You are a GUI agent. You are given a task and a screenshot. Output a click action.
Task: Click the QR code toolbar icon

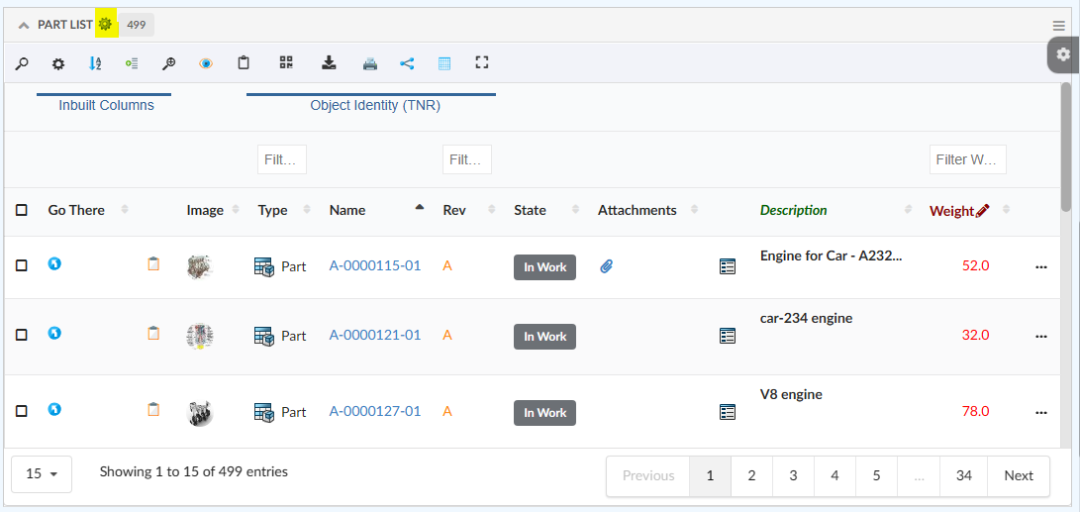286,63
